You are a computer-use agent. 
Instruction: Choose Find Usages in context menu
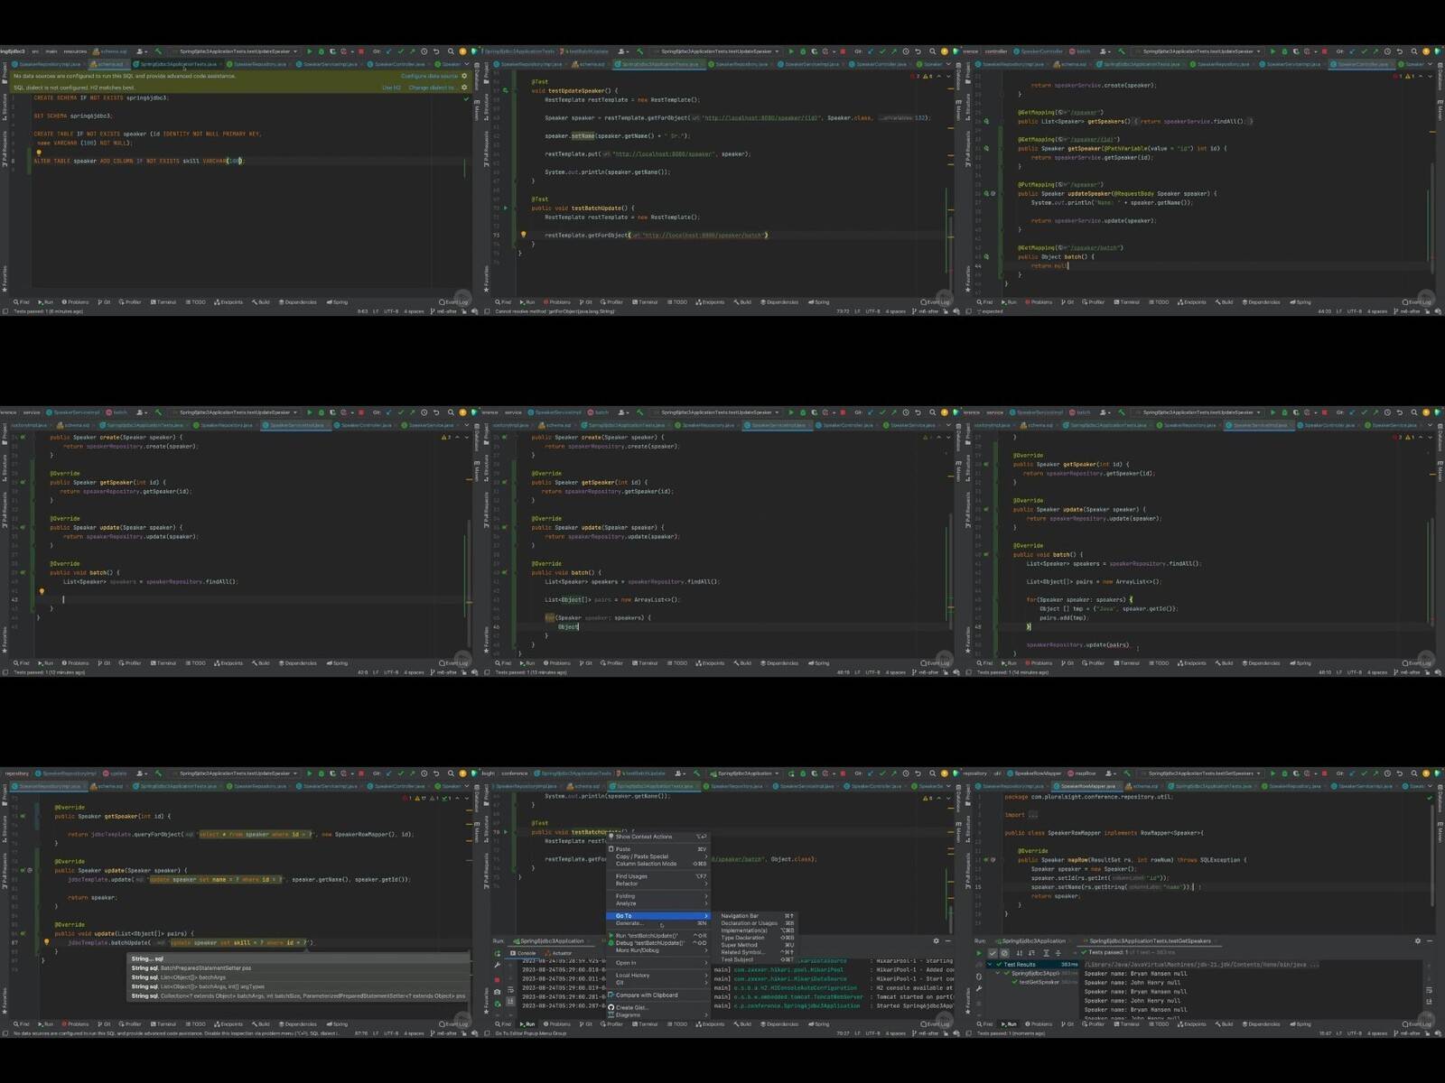click(657, 876)
